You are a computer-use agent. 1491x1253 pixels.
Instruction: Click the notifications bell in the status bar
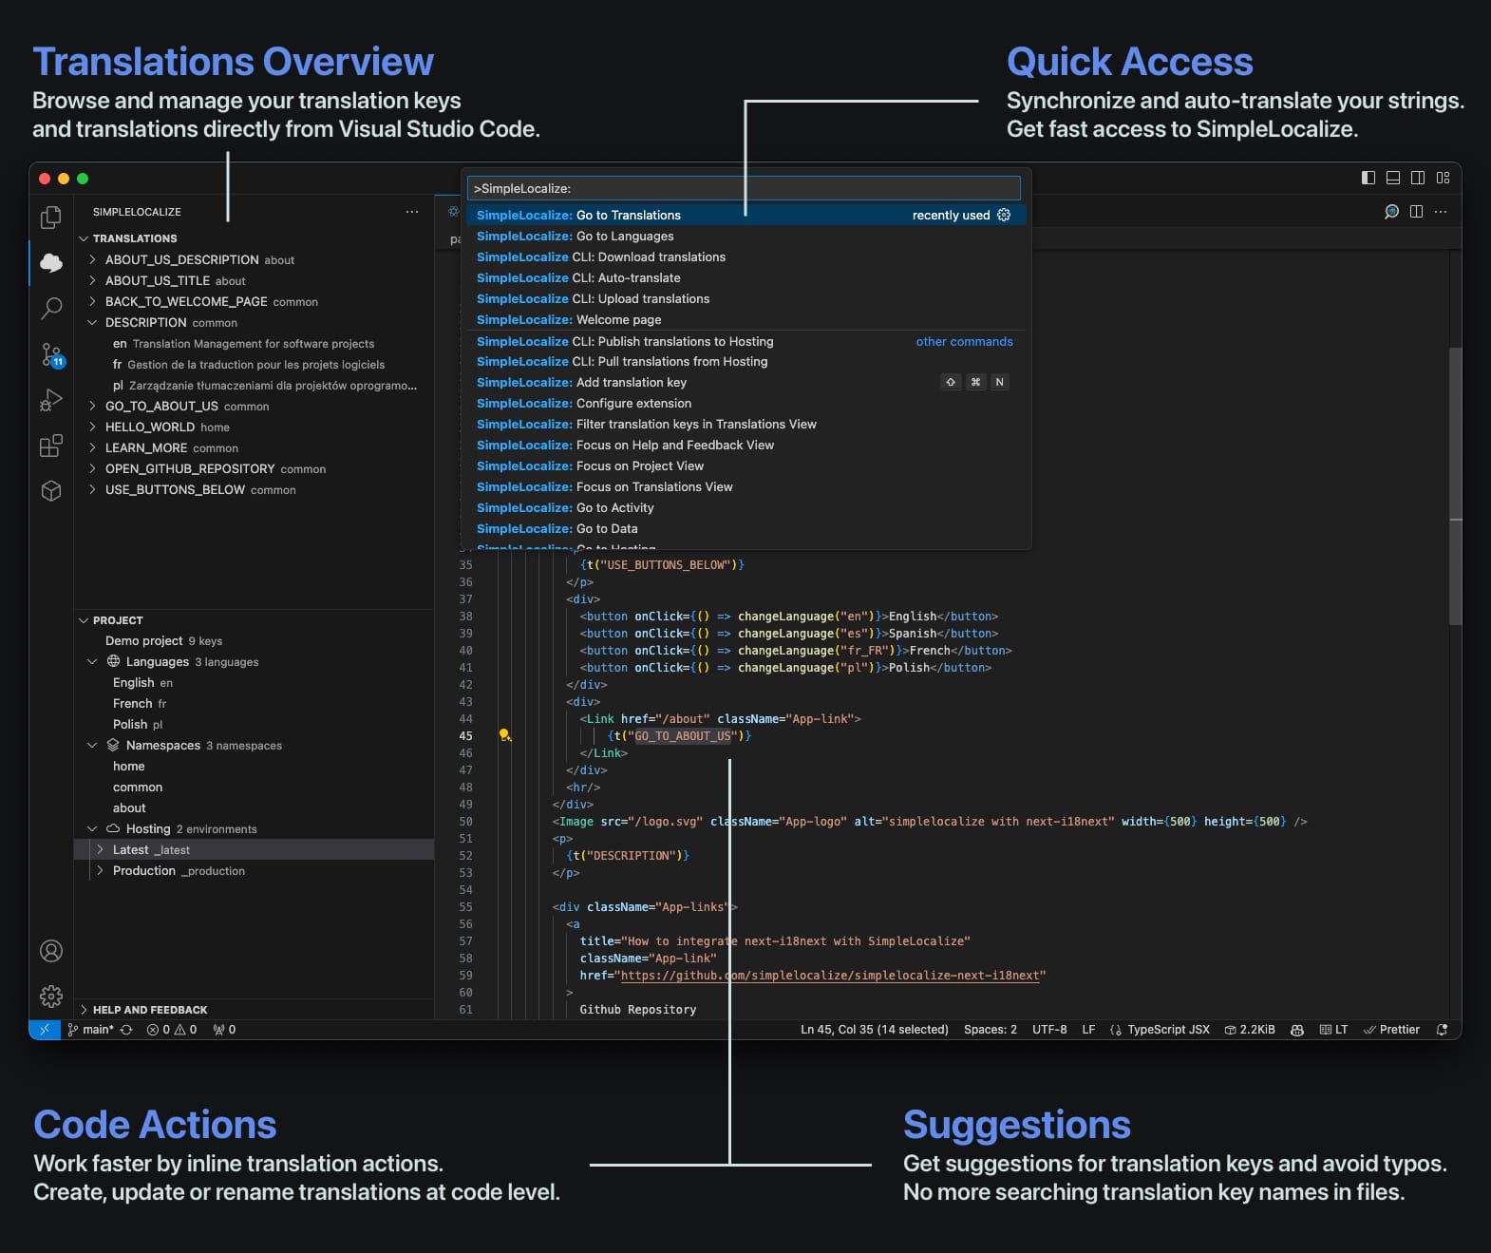[x=1442, y=1030]
